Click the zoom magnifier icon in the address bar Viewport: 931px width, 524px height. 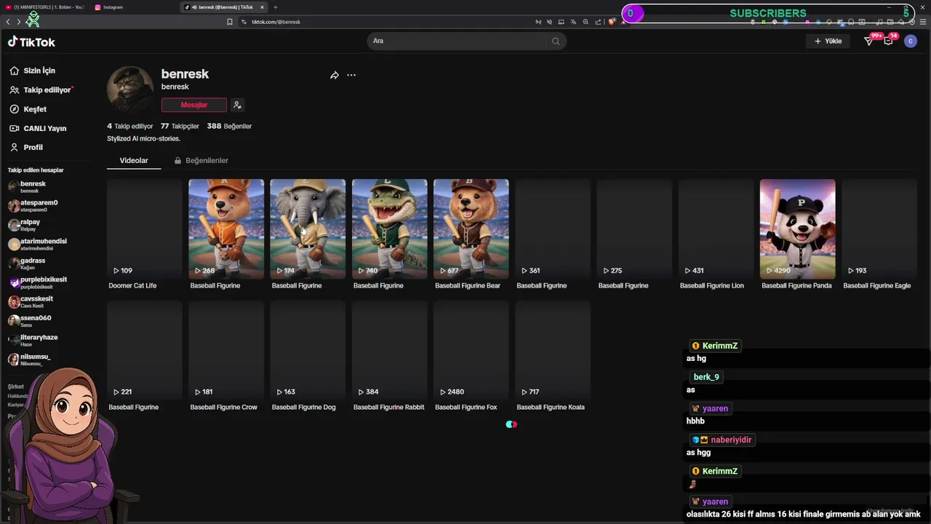pyautogui.click(x=586, y=22)
